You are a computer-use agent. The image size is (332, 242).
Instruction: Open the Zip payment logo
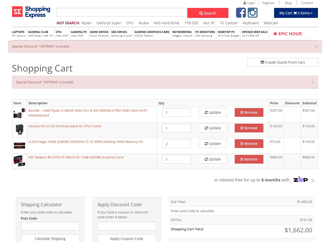point(301,179)
